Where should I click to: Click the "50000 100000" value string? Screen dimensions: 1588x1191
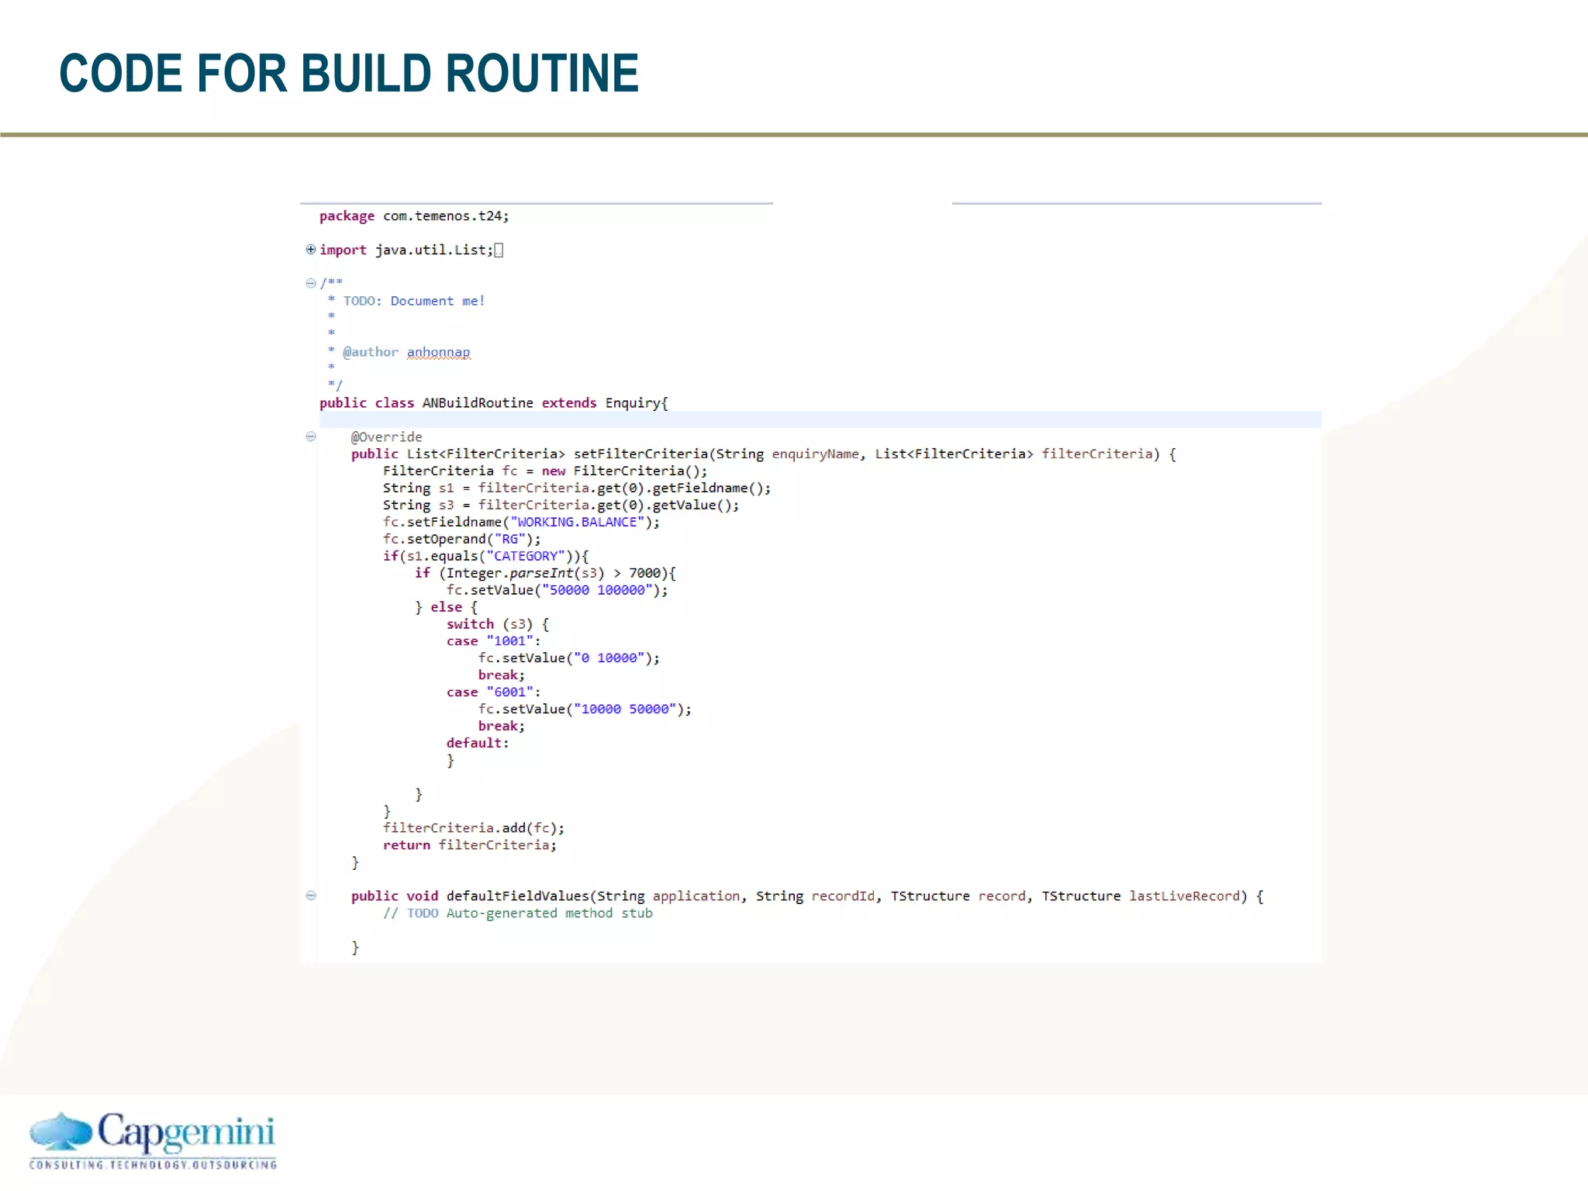597,590
